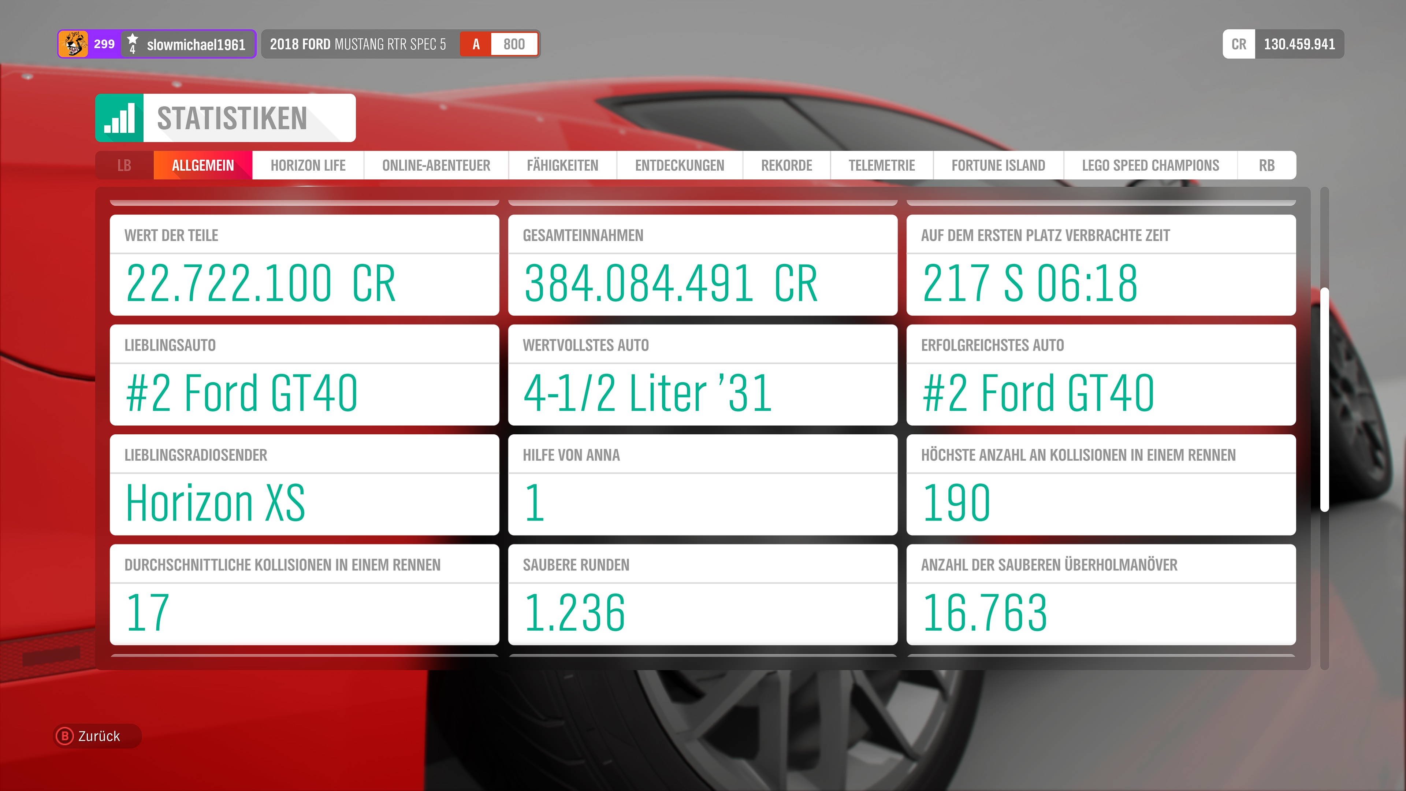Switch to the Horizon Life tab
The width and height of the screenshot is (1406, 791).
click(308, 166)
